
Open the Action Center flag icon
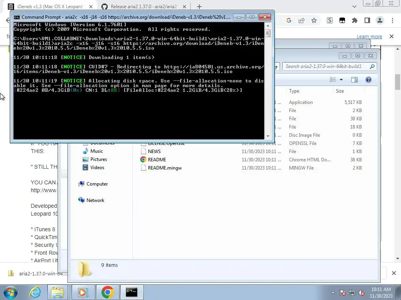(343, 293)
